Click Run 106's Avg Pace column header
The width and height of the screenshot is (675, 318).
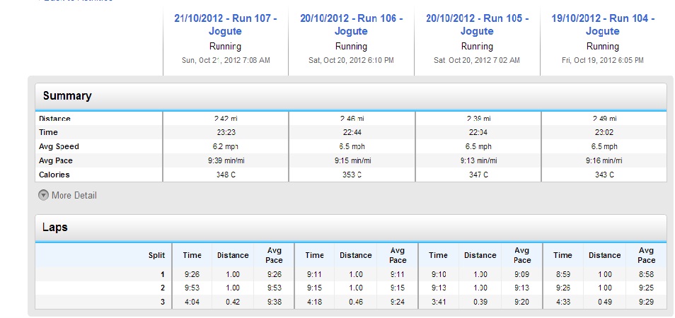(398, 255)
